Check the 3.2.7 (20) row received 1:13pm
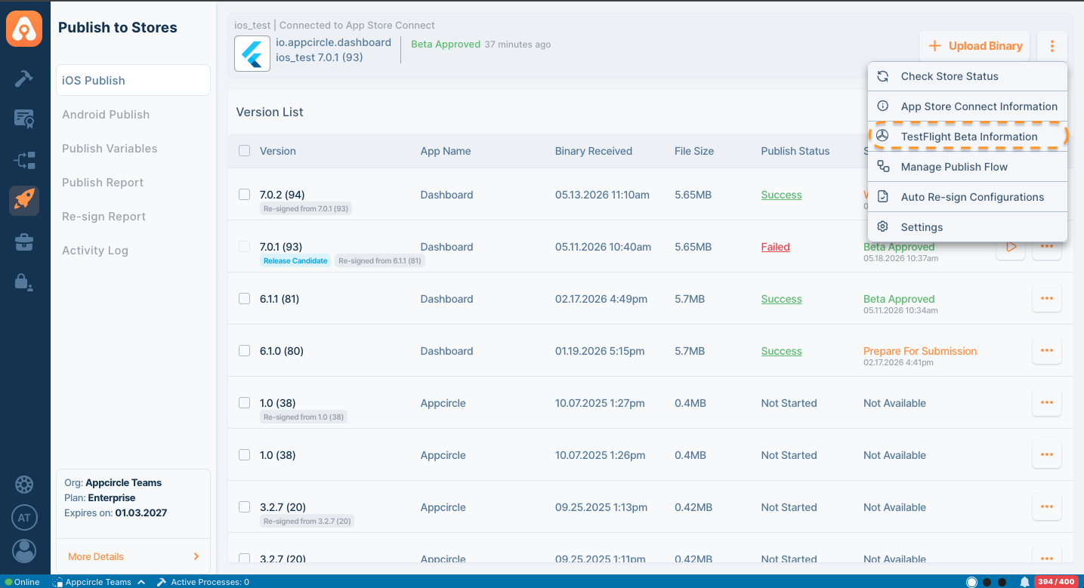 [x=244, y=506]
